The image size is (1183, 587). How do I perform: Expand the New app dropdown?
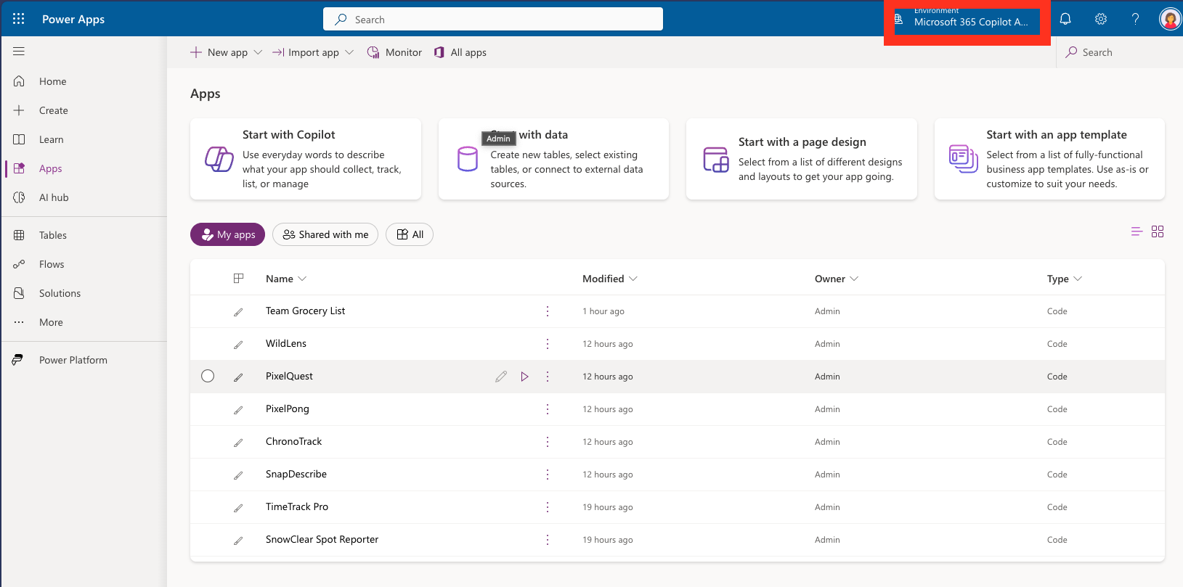coord(258,52)
